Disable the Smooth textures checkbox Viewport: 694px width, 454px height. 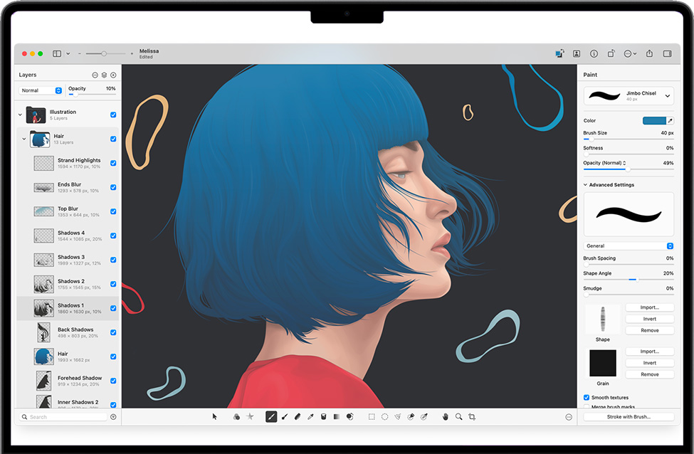[x=587, y=397]
